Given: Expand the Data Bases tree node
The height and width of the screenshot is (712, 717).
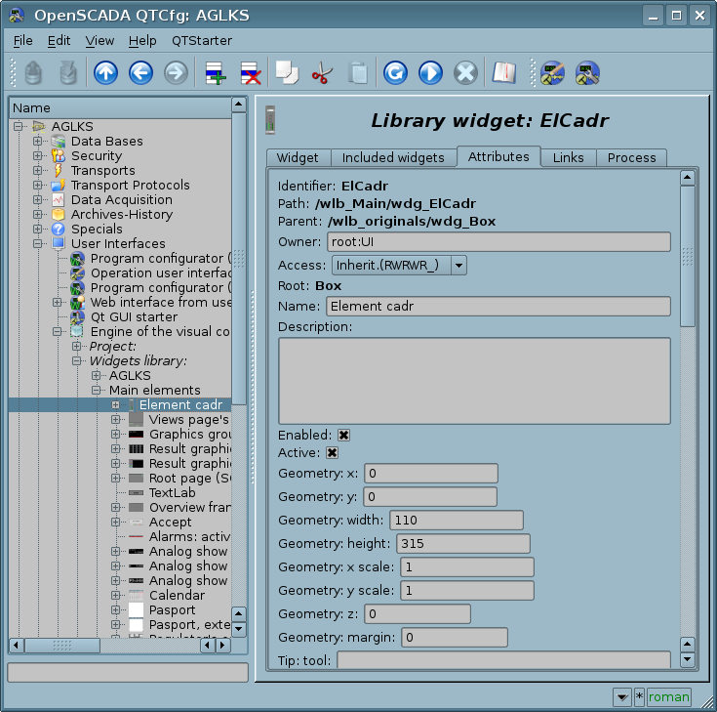Looking at the screenshot, I should [38, 142].
